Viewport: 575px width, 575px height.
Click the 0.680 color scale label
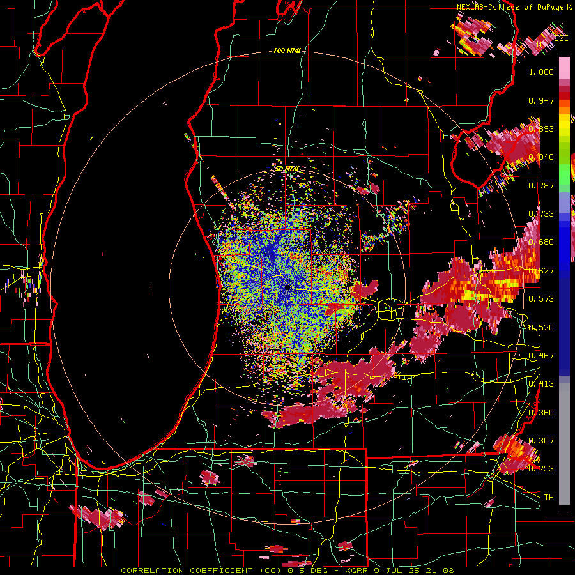coord(541,242)
